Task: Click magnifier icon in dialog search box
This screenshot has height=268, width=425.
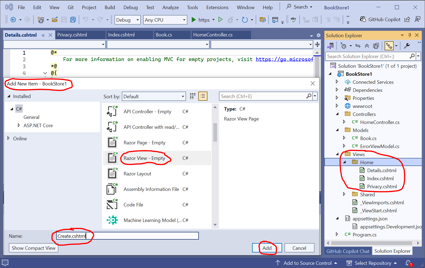Action: [309, 96]
